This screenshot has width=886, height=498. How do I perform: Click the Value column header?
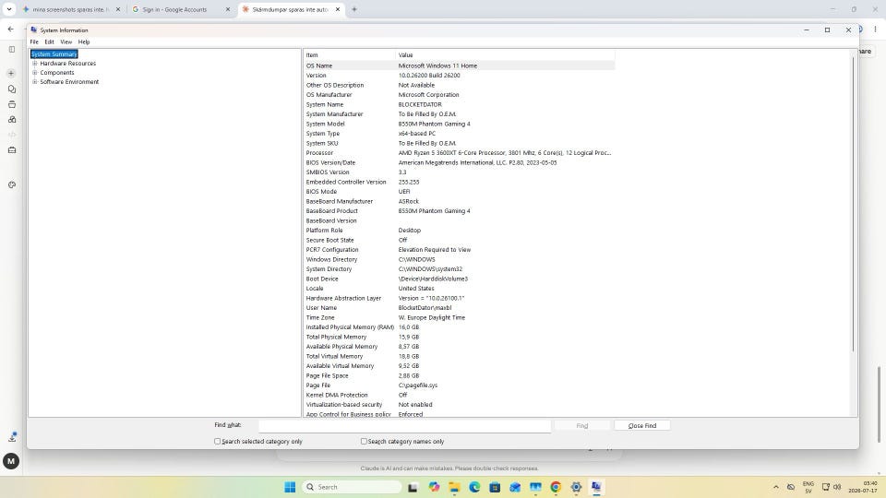click(505, 54)
